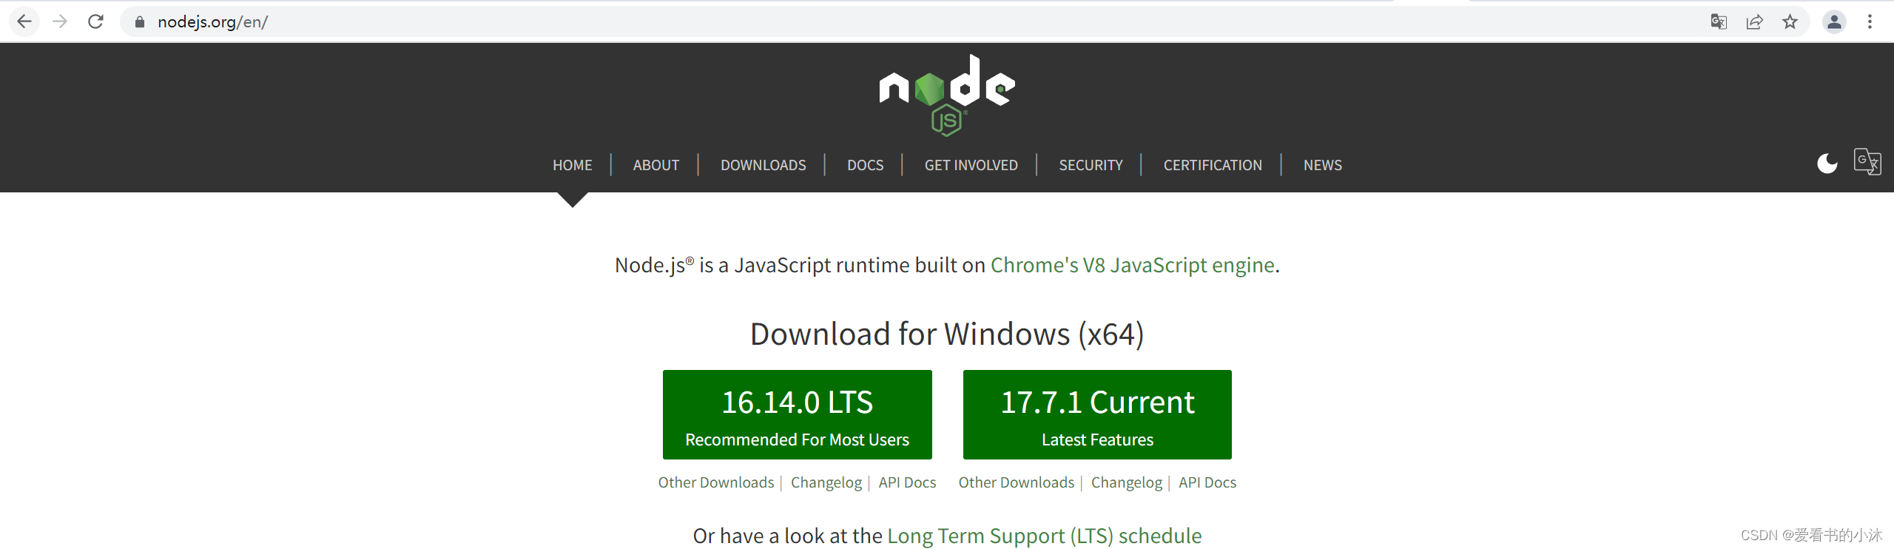This screenshot has width=1894, height=549.
Task: Click the Google Translate icon in address bar
Action: (1718, 21)
